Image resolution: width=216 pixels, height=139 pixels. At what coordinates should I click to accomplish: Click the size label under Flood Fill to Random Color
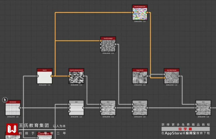140,22
